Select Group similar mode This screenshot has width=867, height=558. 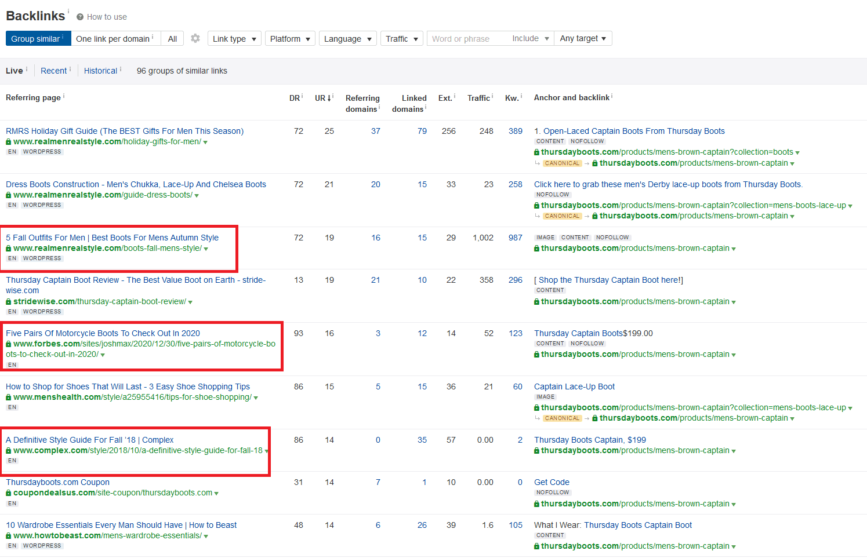click(38, 38)
